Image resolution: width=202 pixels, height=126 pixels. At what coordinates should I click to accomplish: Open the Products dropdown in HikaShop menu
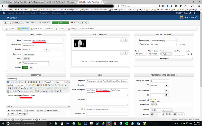point(23,29)
